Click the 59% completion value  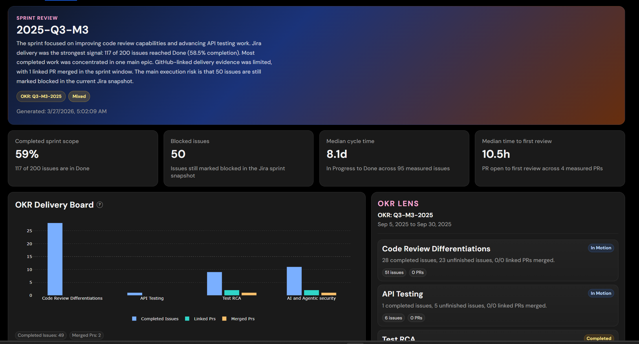pos(27,154)
